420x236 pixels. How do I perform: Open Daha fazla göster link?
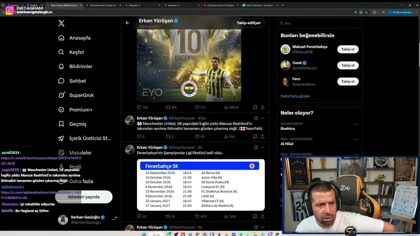point(295,96)
